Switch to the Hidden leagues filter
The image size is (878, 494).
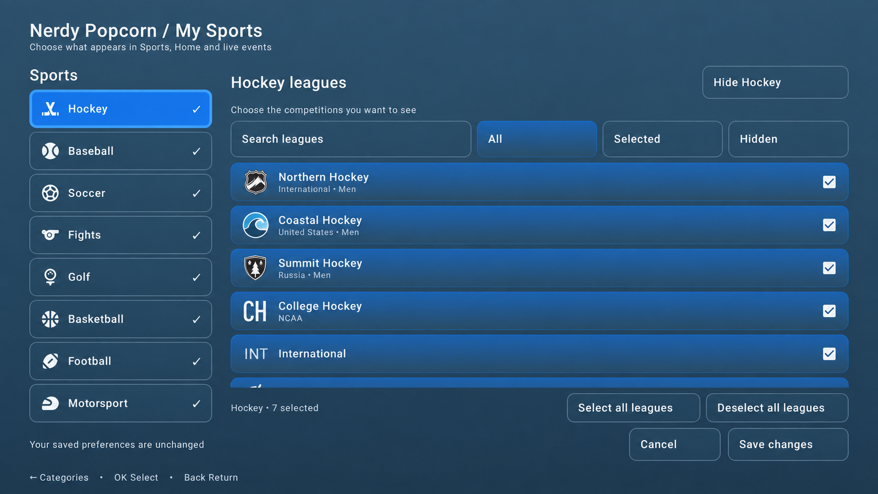coord(788,139)
